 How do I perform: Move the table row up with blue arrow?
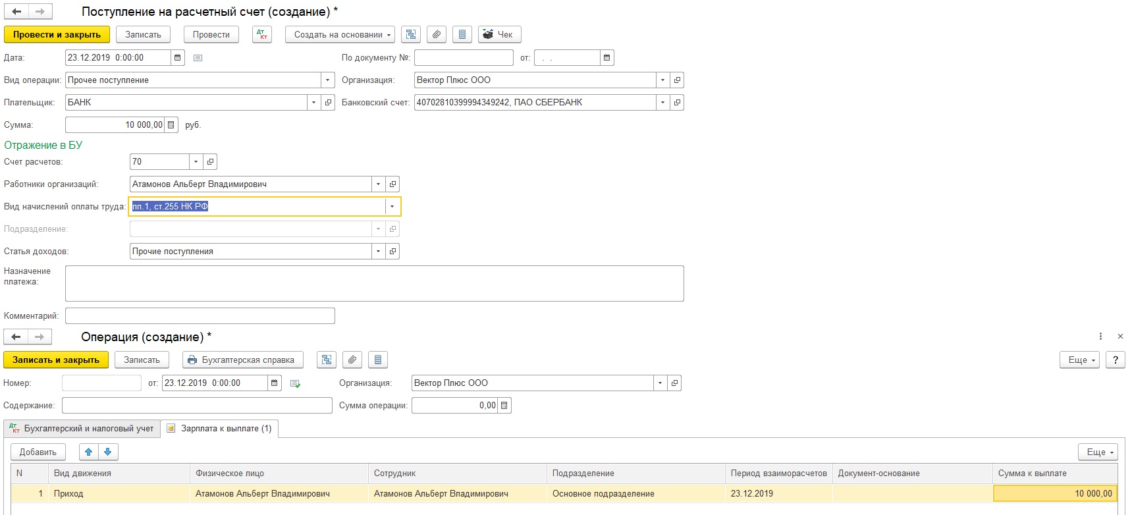pyautogui.click(x=89, y=452)
